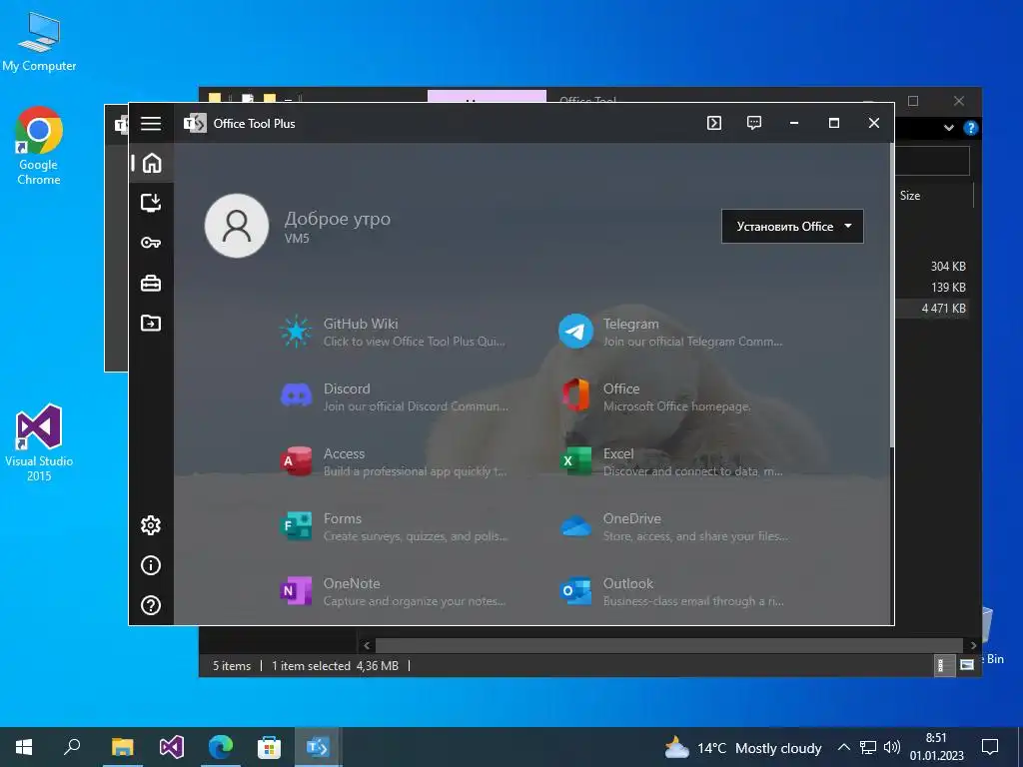Open the OneDrive app shortcut
This screenshot has width=1023, height=767.
(673, 526)
